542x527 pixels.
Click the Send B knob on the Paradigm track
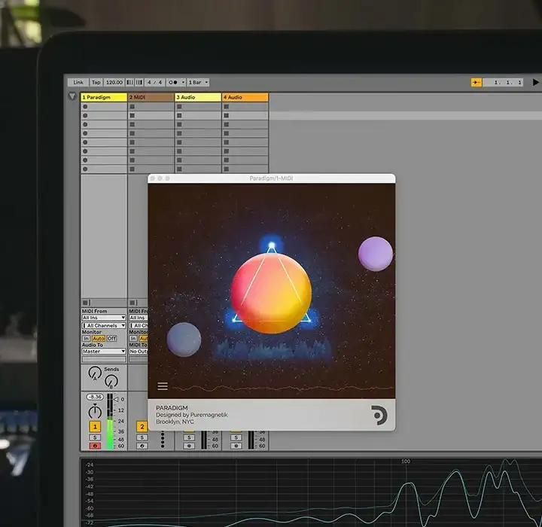pyautogui.click(x=111, y=381)
